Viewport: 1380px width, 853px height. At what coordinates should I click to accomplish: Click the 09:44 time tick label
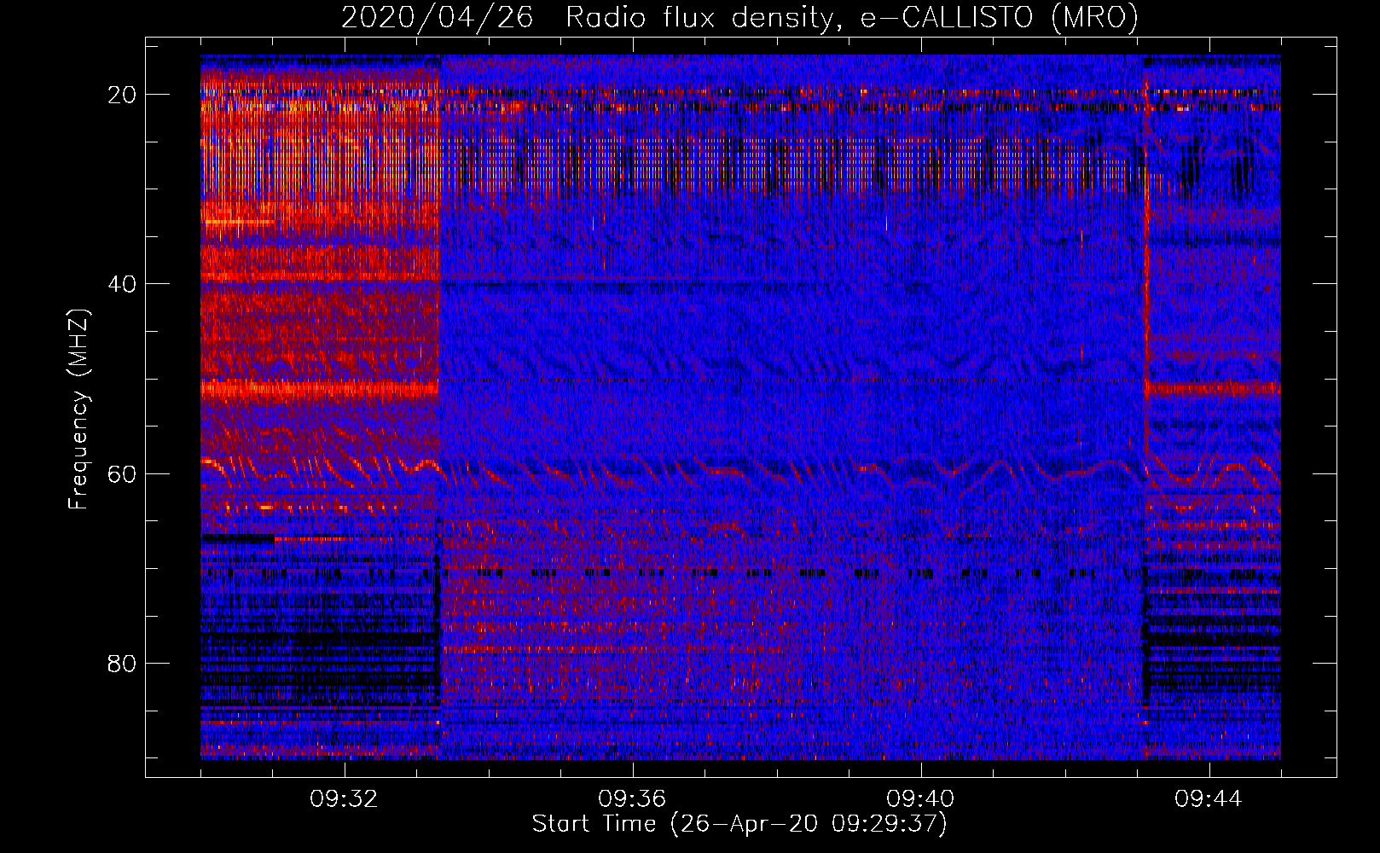coord(1209,799)
